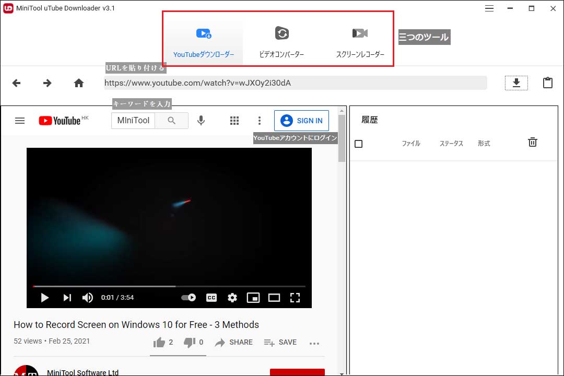Open MiniTool Software Ltd channel name

83,372
